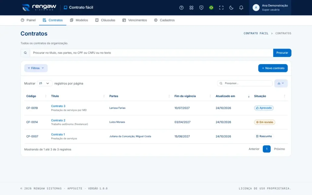
Task: Click the Próximo pagination button
Action: (x=279, y=149)
